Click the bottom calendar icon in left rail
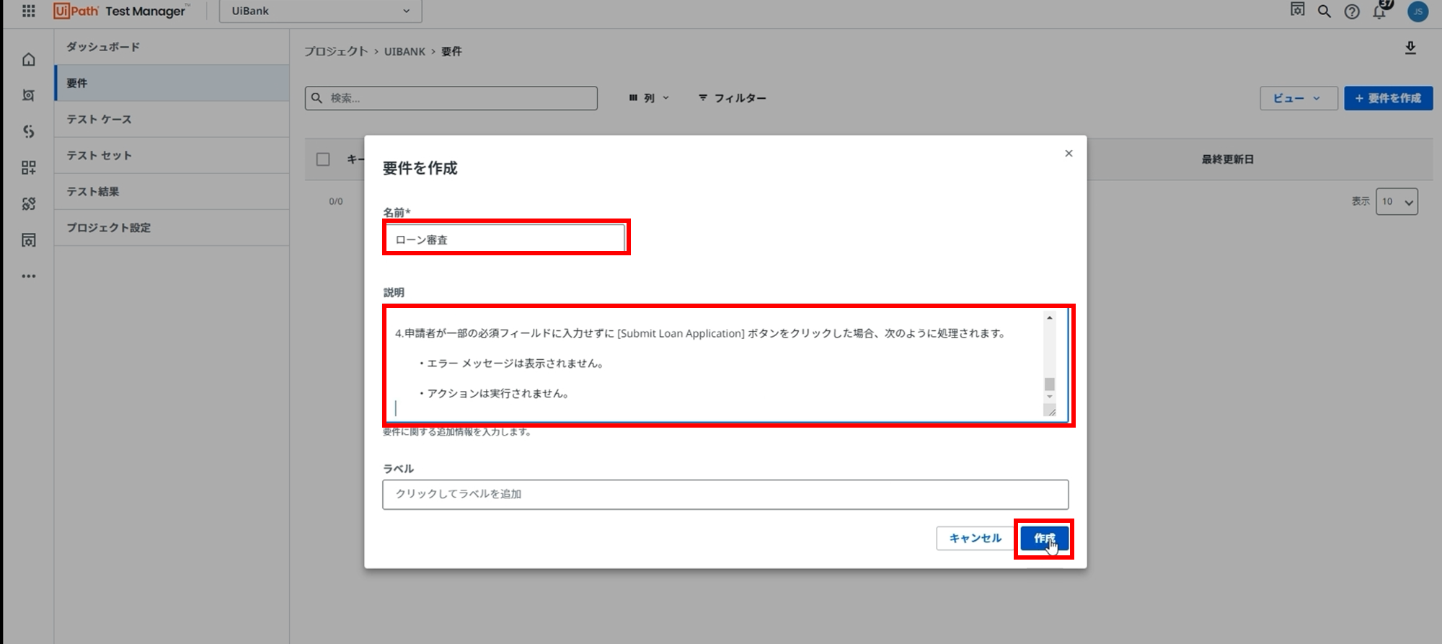1442x644 pixels. [29, 239]
